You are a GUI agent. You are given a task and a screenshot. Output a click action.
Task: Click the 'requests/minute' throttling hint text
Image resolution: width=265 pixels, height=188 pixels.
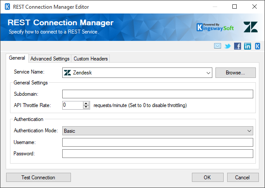click(x=140, y=105)
